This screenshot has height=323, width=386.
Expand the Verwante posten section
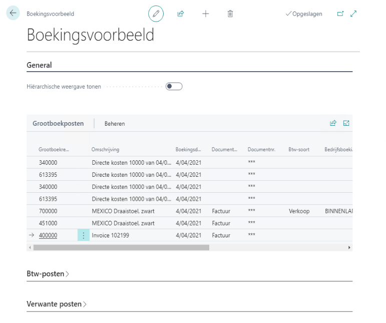pos(56,304)
